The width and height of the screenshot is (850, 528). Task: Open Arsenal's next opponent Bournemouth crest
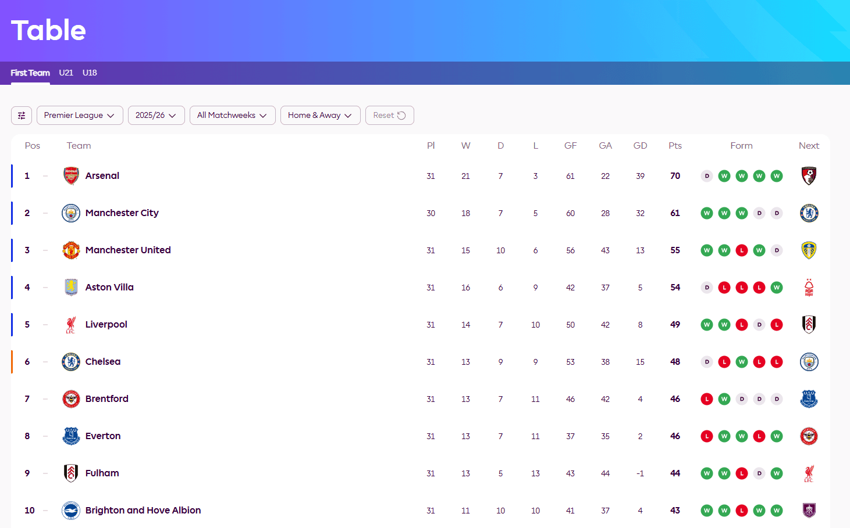809,175
